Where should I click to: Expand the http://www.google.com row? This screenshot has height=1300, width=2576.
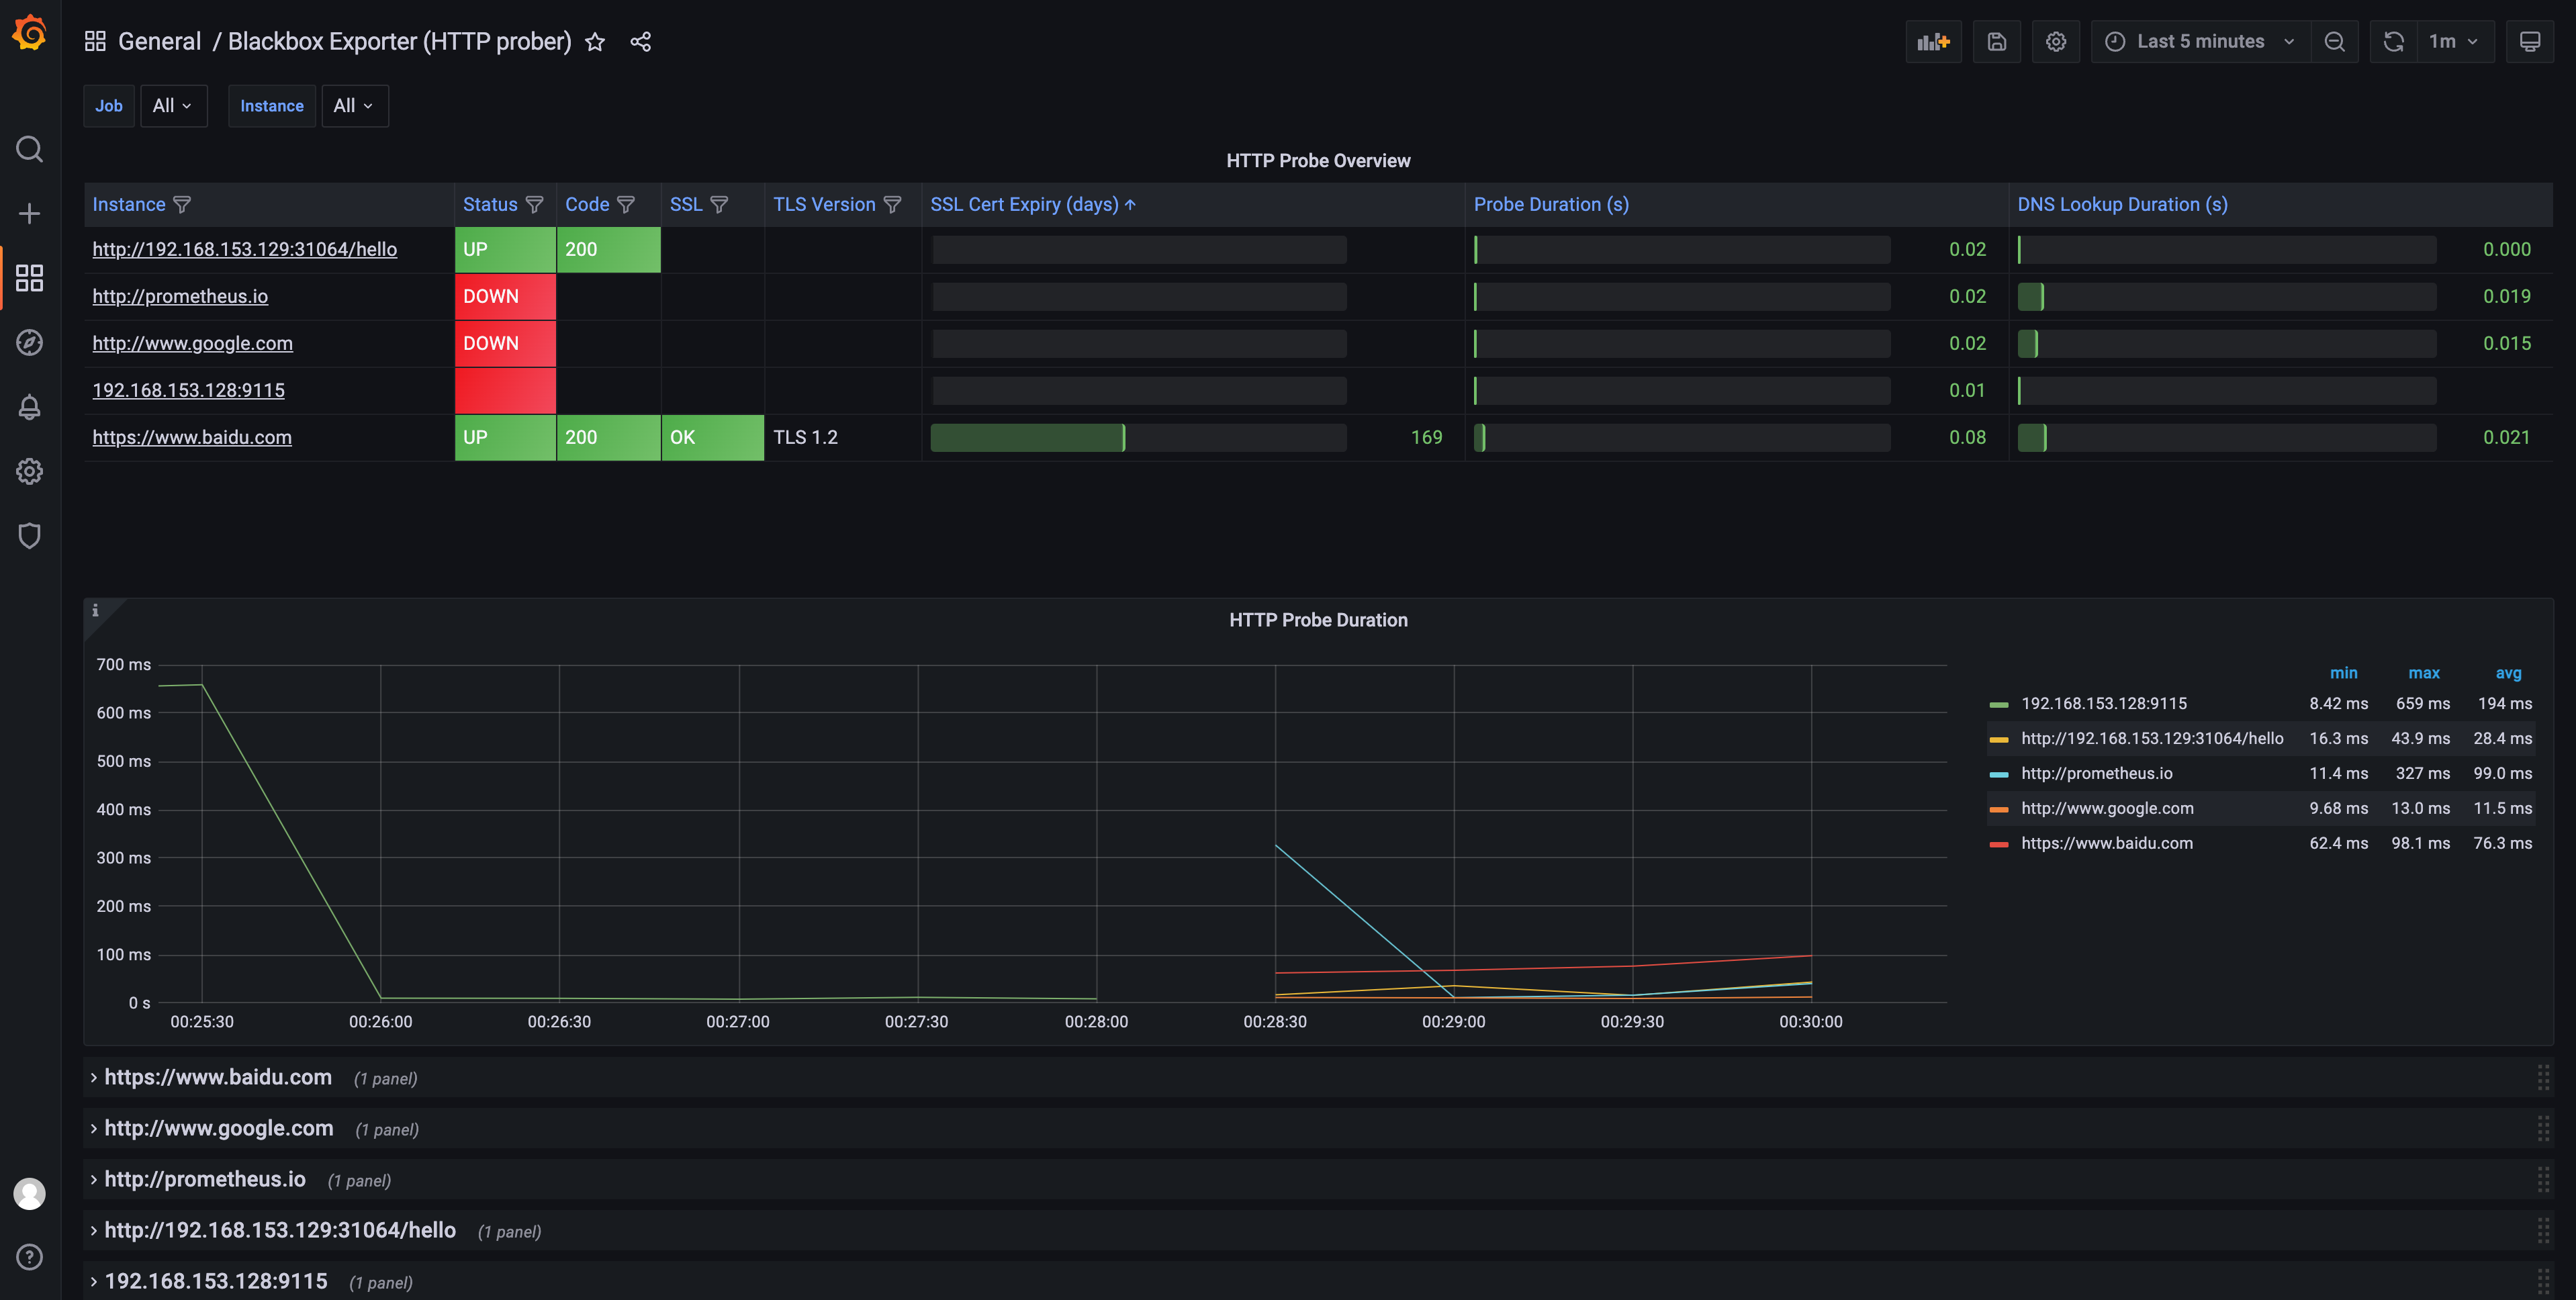point(218,1129)
